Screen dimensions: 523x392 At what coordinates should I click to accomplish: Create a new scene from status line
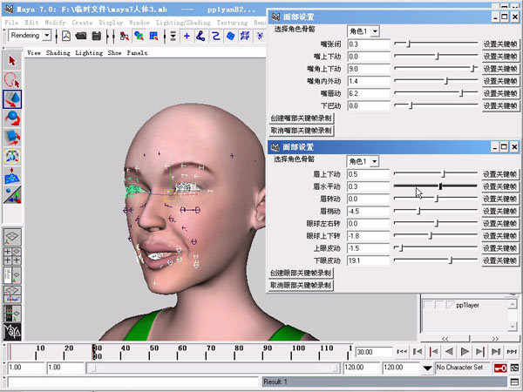pos(66,36)
